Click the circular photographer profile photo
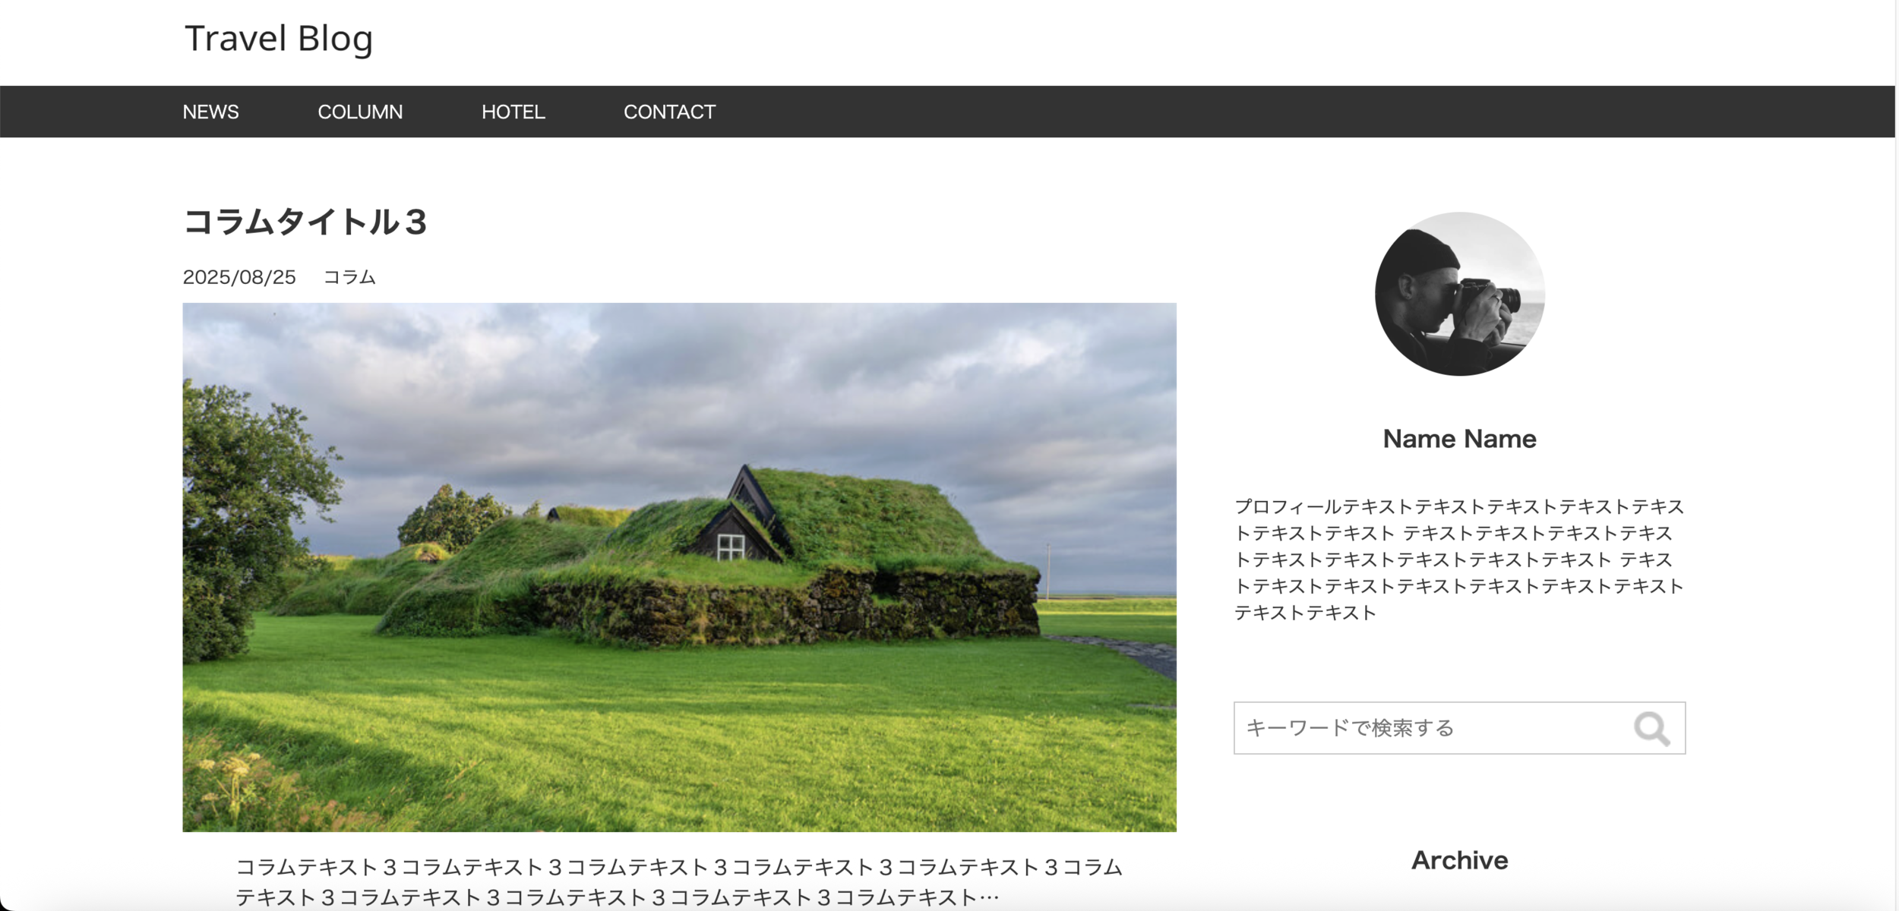The height and width of the screenshot is (911, 1899). click(x=1459, y=294)
